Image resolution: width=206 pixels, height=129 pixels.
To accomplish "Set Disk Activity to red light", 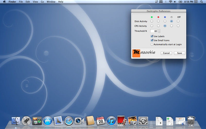I will pyautogui.click(x=158, y=21).
